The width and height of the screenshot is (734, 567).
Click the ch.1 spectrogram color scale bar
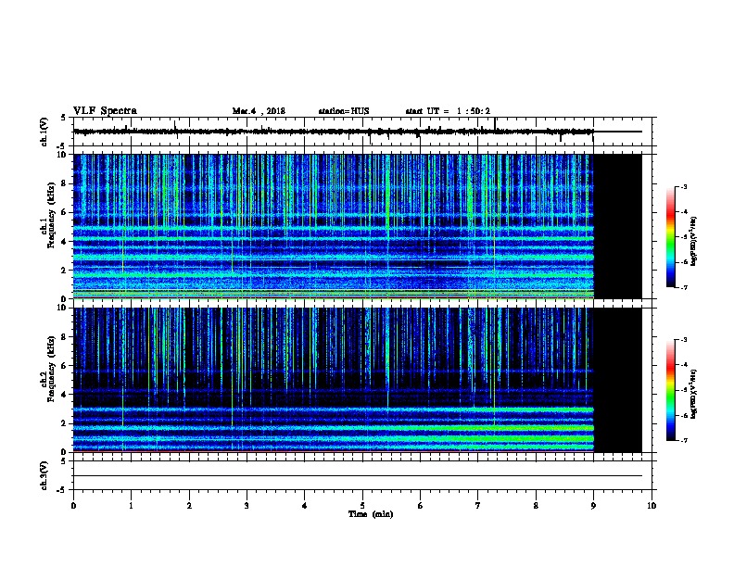point(670,237)
